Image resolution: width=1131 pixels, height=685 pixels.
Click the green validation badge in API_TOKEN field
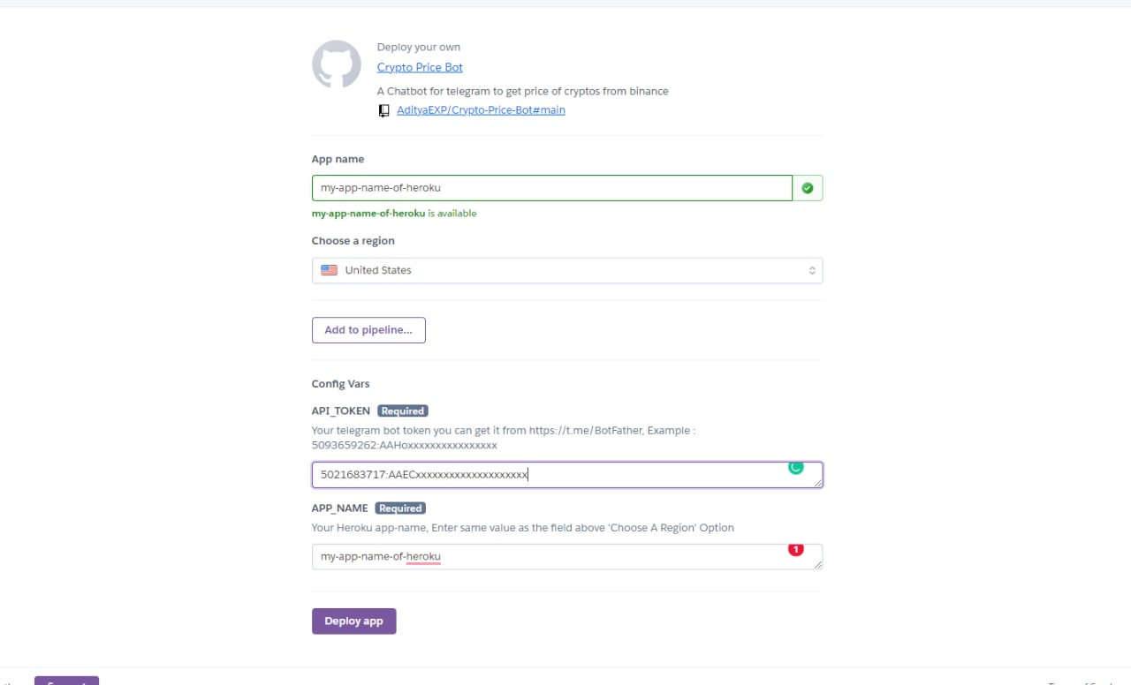coord(794,467)
